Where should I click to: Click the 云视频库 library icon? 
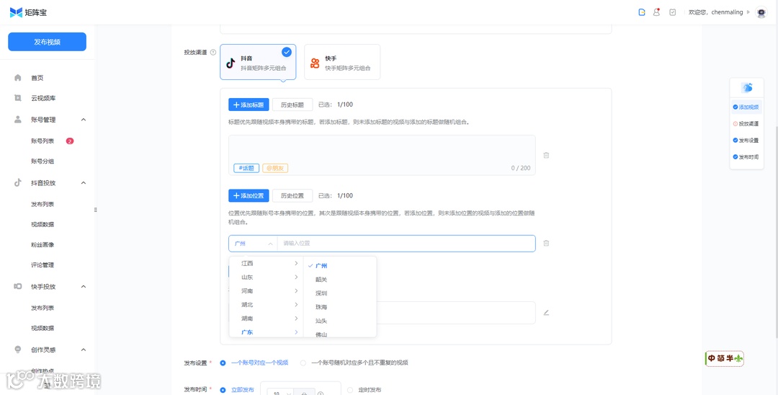(x=18, y=98)
